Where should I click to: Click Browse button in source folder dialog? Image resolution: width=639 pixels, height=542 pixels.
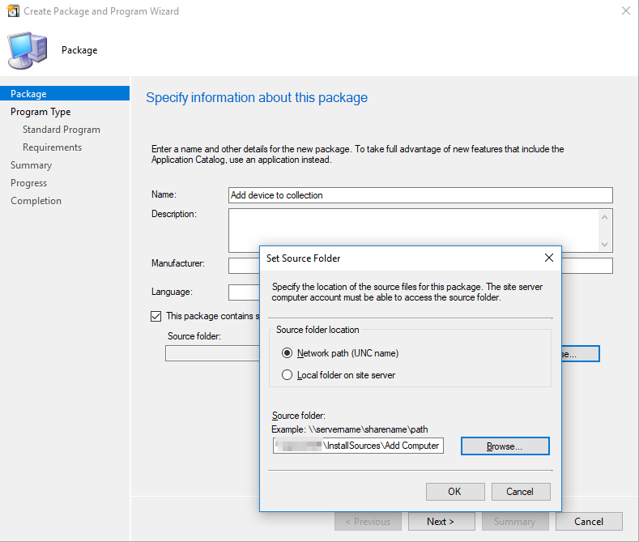click(505, 446)
